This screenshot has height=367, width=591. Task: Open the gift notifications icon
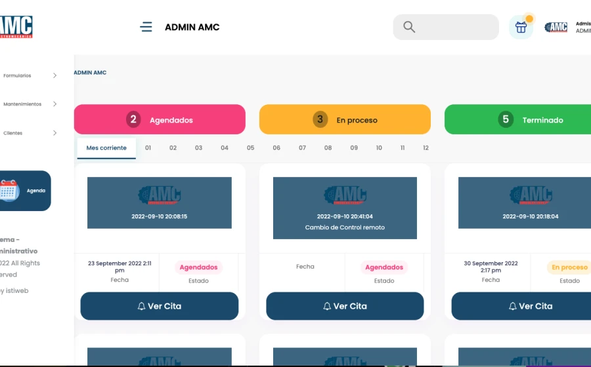521,28
